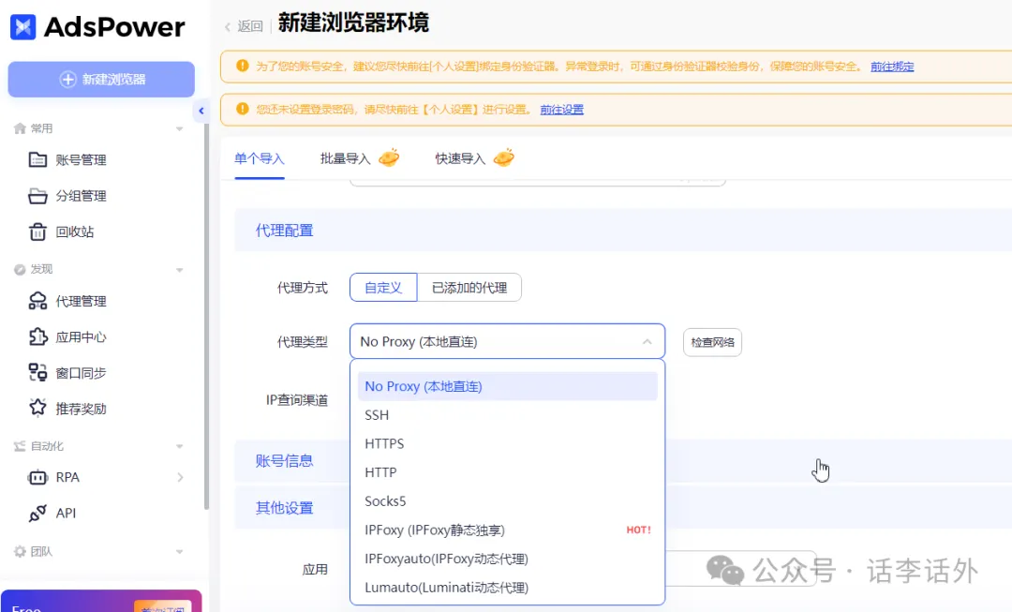This screenshot has height=612, width=1012.
Task: Click the 常用 home icon
Action: [20, 128]
